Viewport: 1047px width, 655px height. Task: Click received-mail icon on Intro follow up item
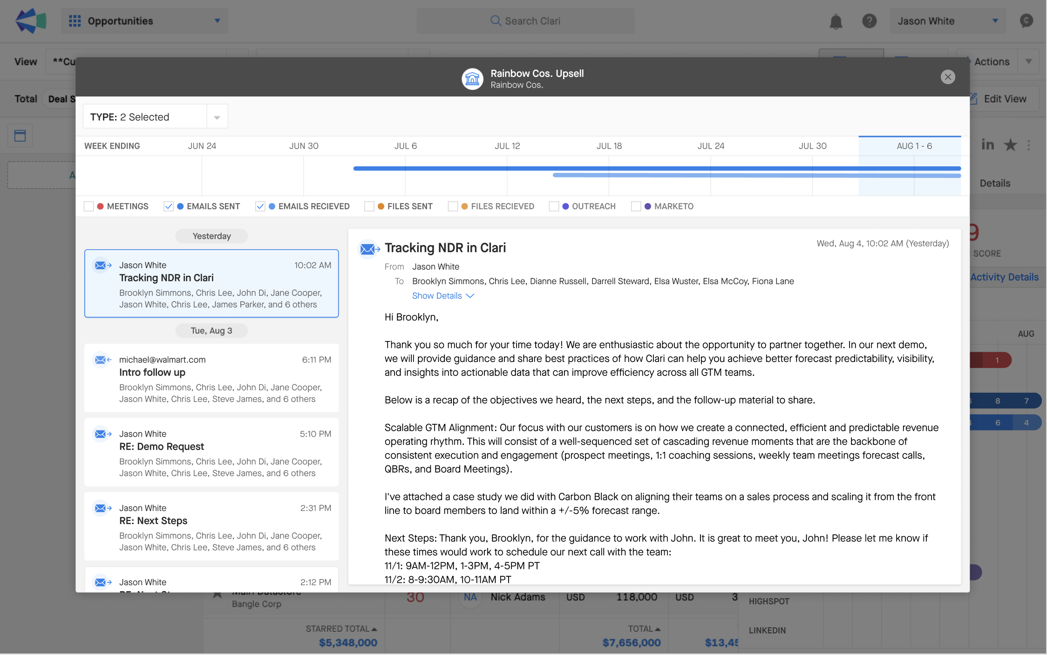[102, 360]
